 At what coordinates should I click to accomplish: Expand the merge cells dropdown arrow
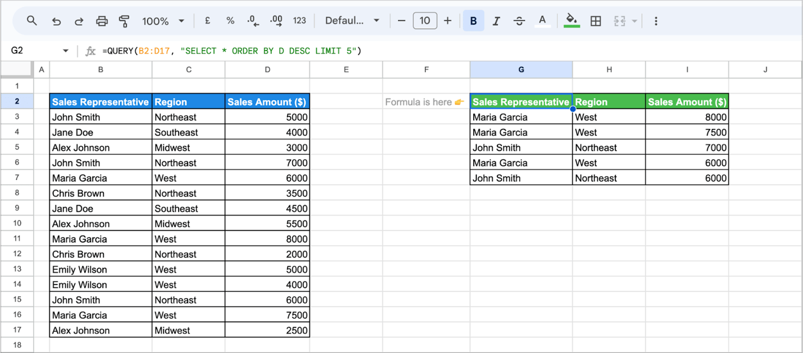(x=634, y=21)
